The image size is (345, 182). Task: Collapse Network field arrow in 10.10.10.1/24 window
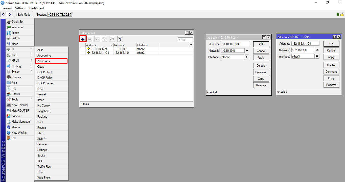(247, 51)
